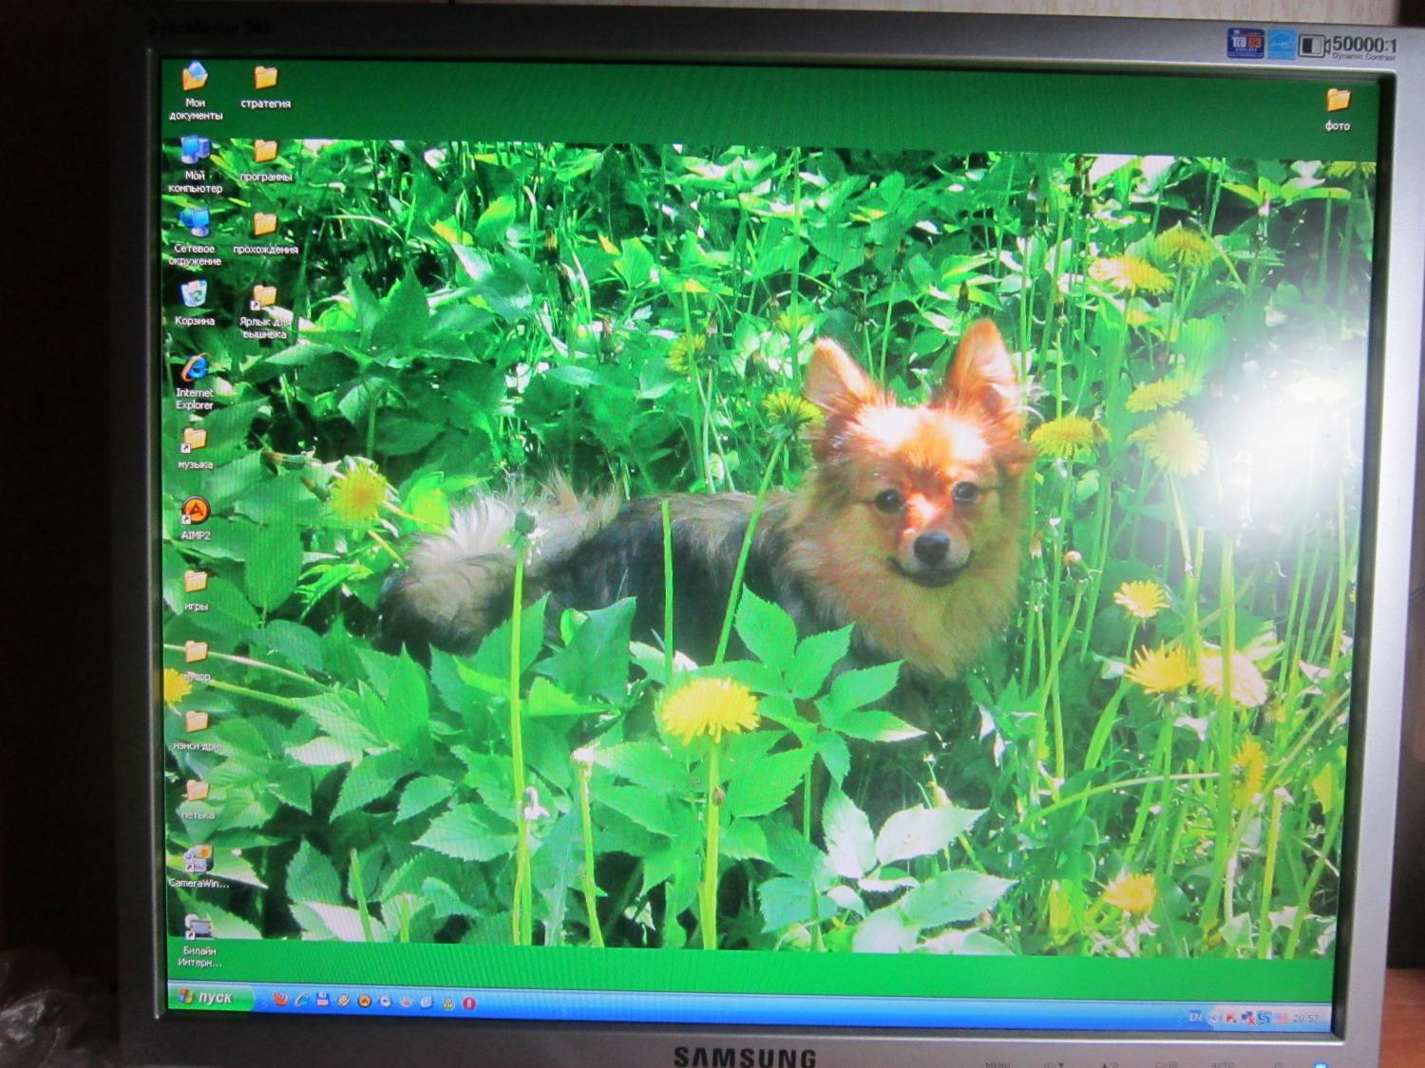The width and height of the screenshot is (1425, 1068).
Task: Open the музыка folder shortcut
Action: (x=194, y=440)
